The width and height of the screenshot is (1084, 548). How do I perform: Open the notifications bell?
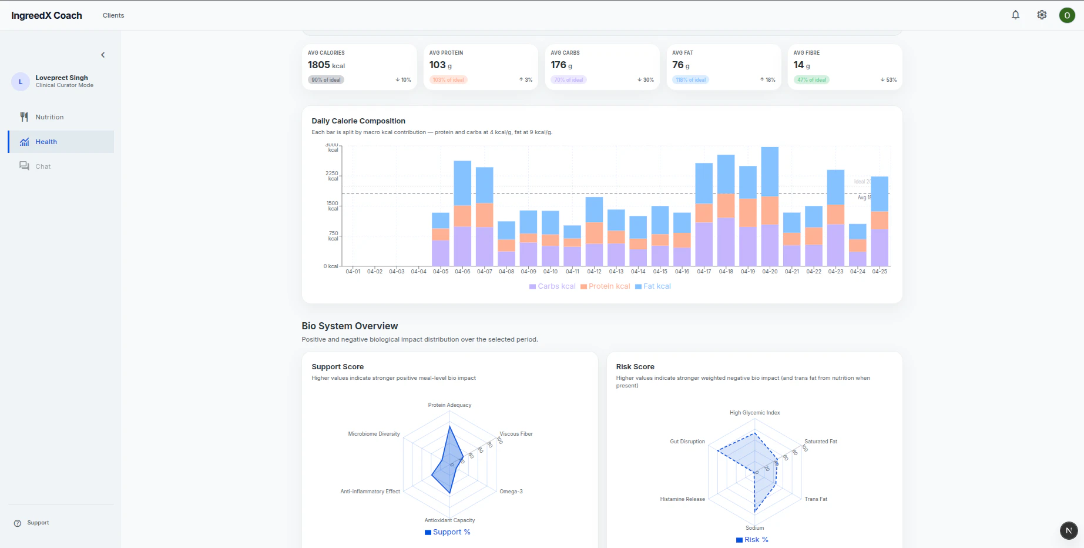click(1015, 15)
